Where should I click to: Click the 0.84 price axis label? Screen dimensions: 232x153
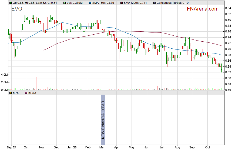pos(227,8)
